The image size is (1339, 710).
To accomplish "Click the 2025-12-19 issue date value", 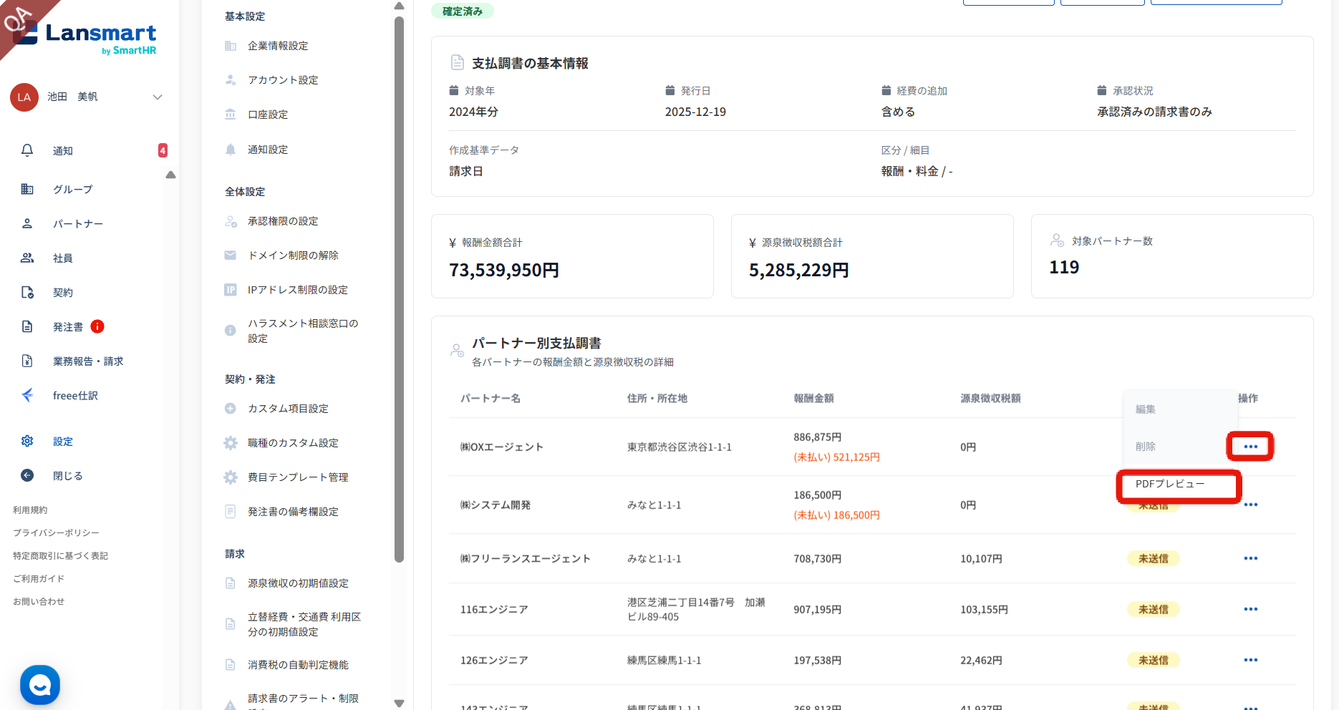I will 695,112.
